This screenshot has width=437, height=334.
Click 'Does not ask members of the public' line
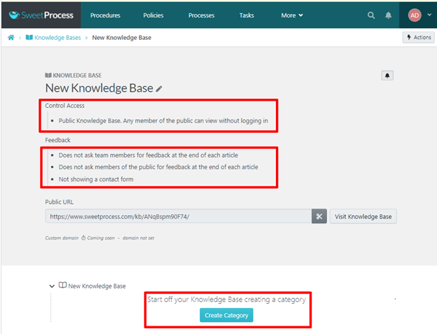(158, 167)
